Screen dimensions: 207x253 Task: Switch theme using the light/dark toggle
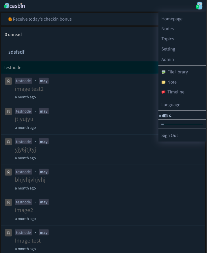click(165, 115)
